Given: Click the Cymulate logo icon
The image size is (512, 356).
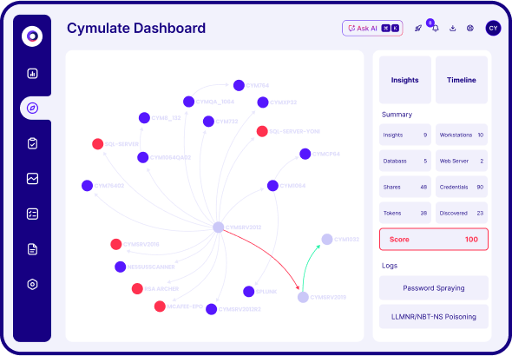Looking at the screenshot, I should coord(32,36).
